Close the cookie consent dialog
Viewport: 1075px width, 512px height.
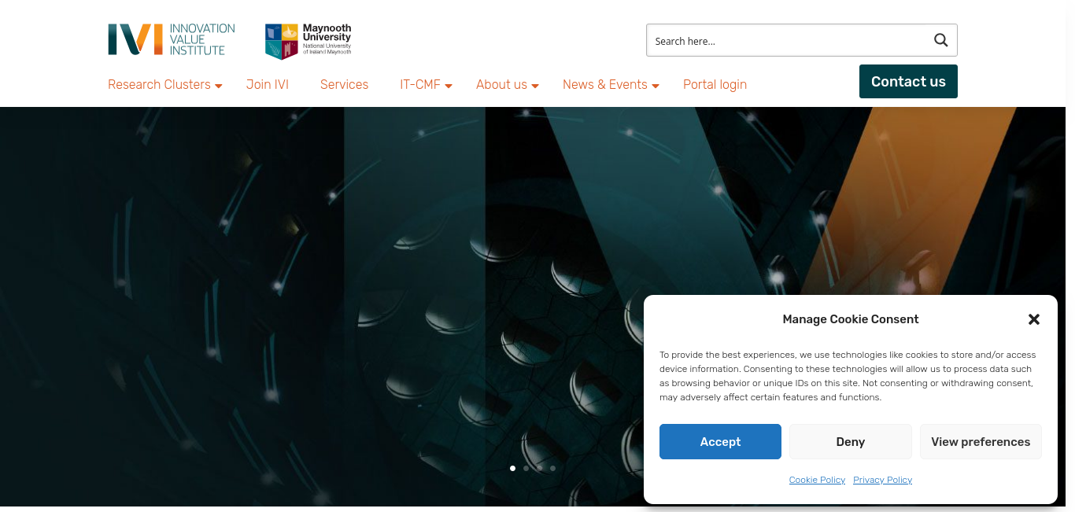pos(1033,319)
